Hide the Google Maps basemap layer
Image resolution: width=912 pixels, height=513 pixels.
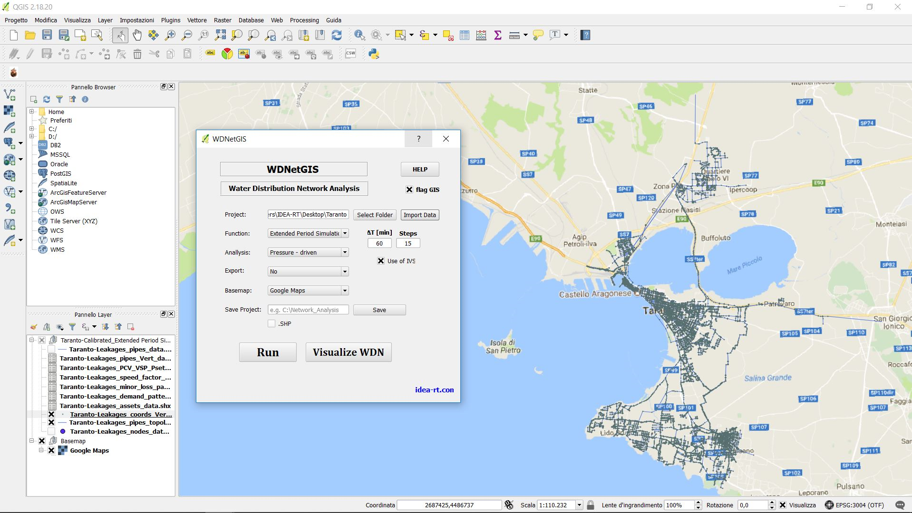pyautogui.click(x=51, y=450)
